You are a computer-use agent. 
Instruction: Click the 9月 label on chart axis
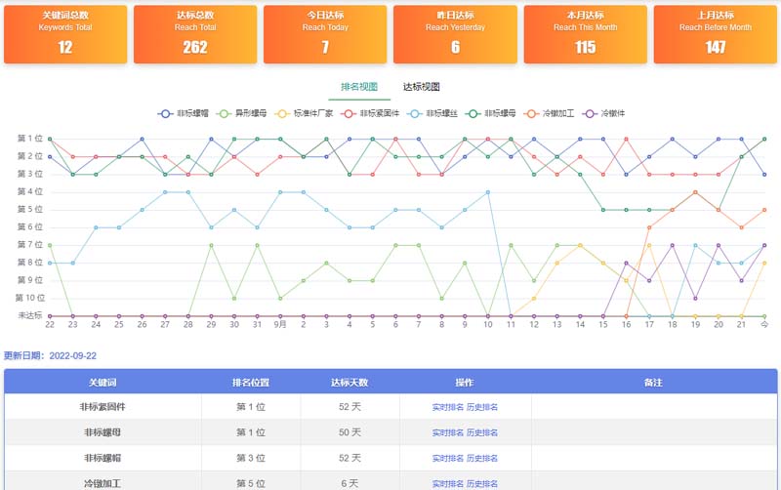[x=280, y=325]
